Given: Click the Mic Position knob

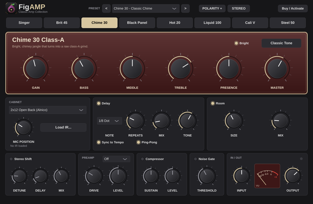Looking at the screenshot, I should 24,128.
